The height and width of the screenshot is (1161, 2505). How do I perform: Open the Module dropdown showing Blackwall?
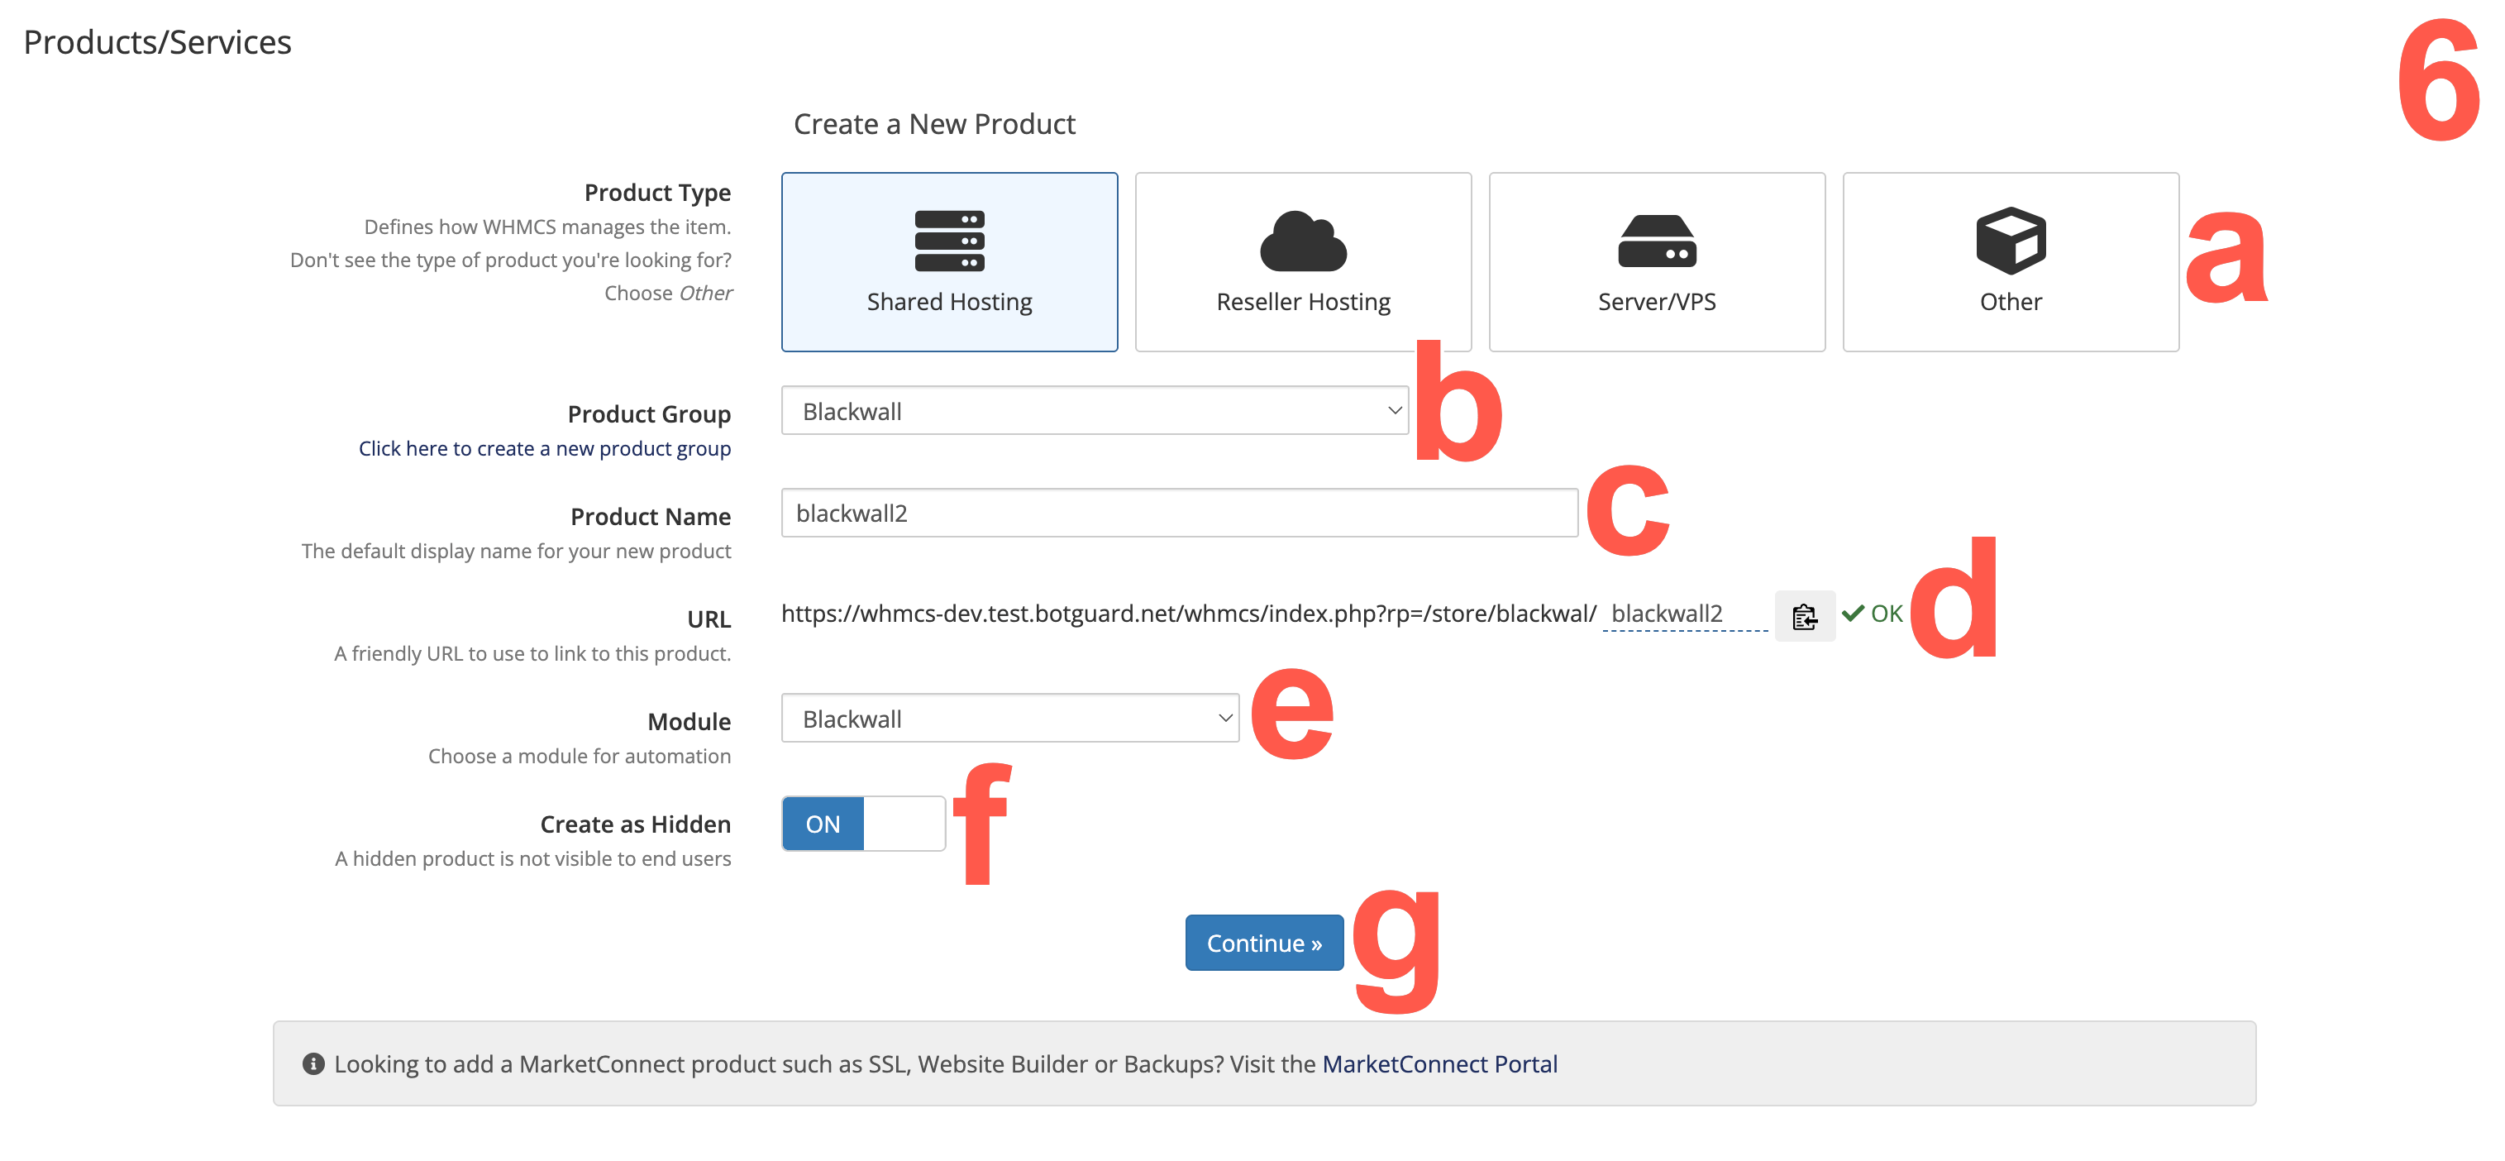pyautogui.click(x=1010, y=718)
